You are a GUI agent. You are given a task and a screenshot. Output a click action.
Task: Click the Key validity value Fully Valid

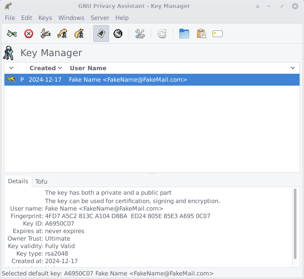point(60,246)
